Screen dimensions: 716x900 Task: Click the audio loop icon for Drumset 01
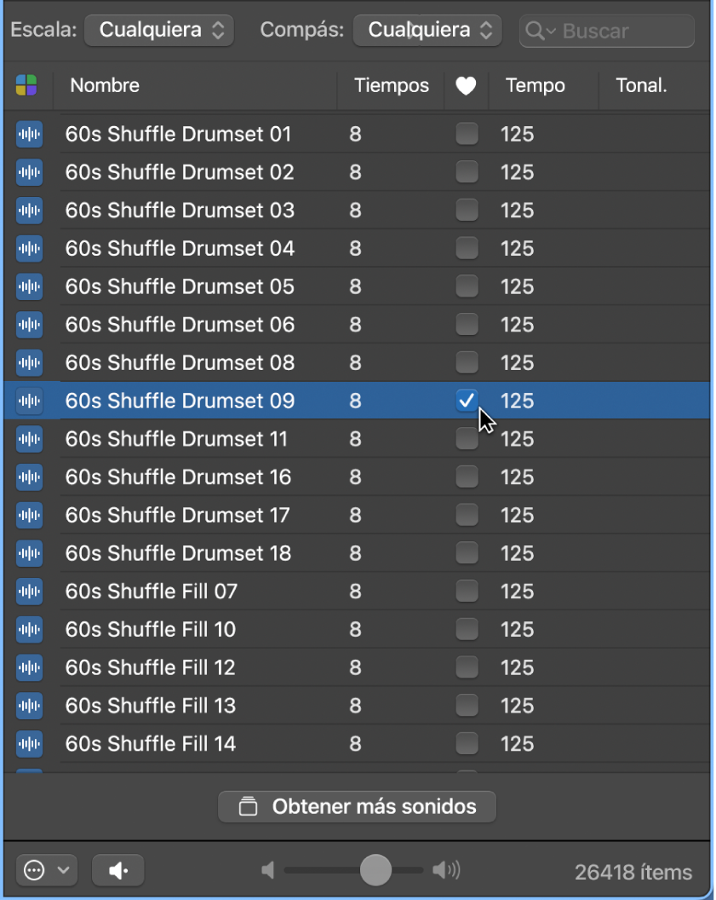tap(30, 134)
